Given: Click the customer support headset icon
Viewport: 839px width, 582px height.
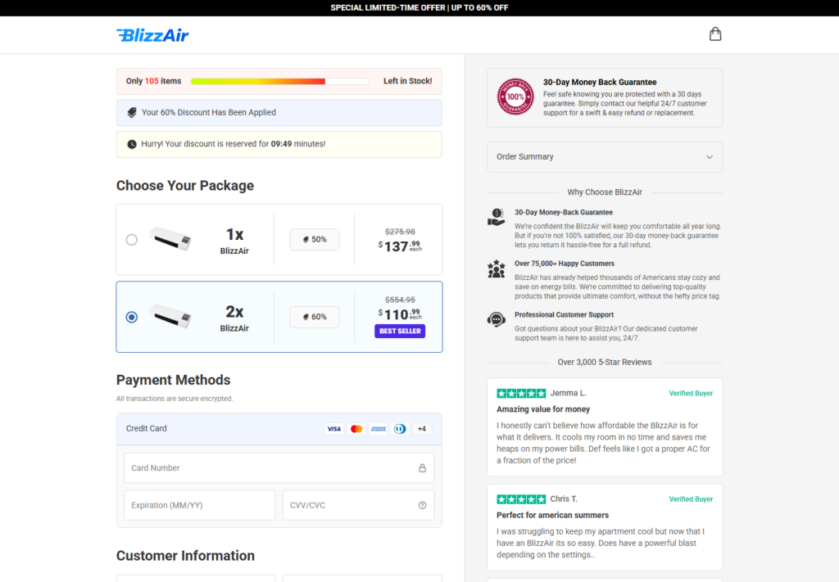Looking at the screenshot, I should point(496,319).
